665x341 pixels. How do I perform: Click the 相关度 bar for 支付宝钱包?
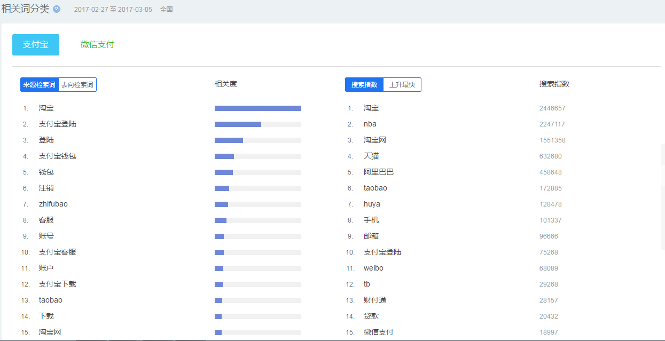pyautogui.click(x=258, y=156)
